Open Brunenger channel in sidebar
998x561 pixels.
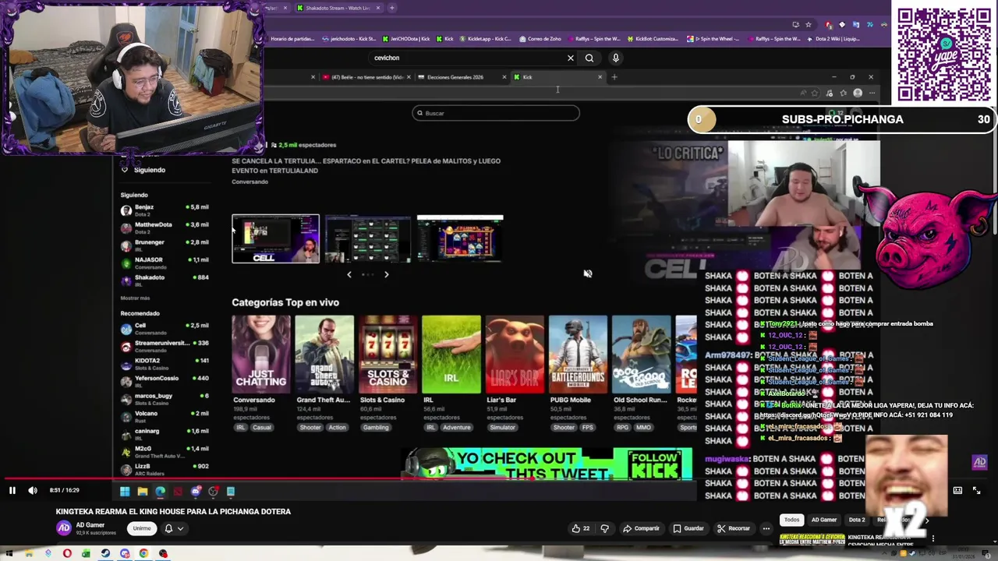point(164,245)
